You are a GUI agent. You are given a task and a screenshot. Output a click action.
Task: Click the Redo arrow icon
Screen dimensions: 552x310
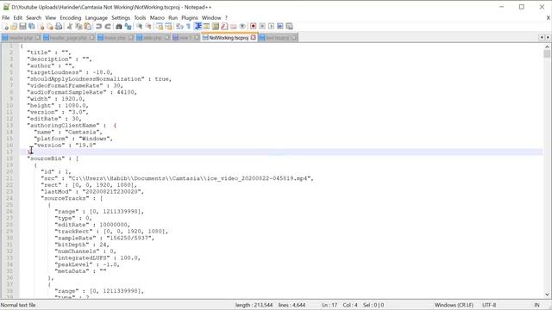108,27
